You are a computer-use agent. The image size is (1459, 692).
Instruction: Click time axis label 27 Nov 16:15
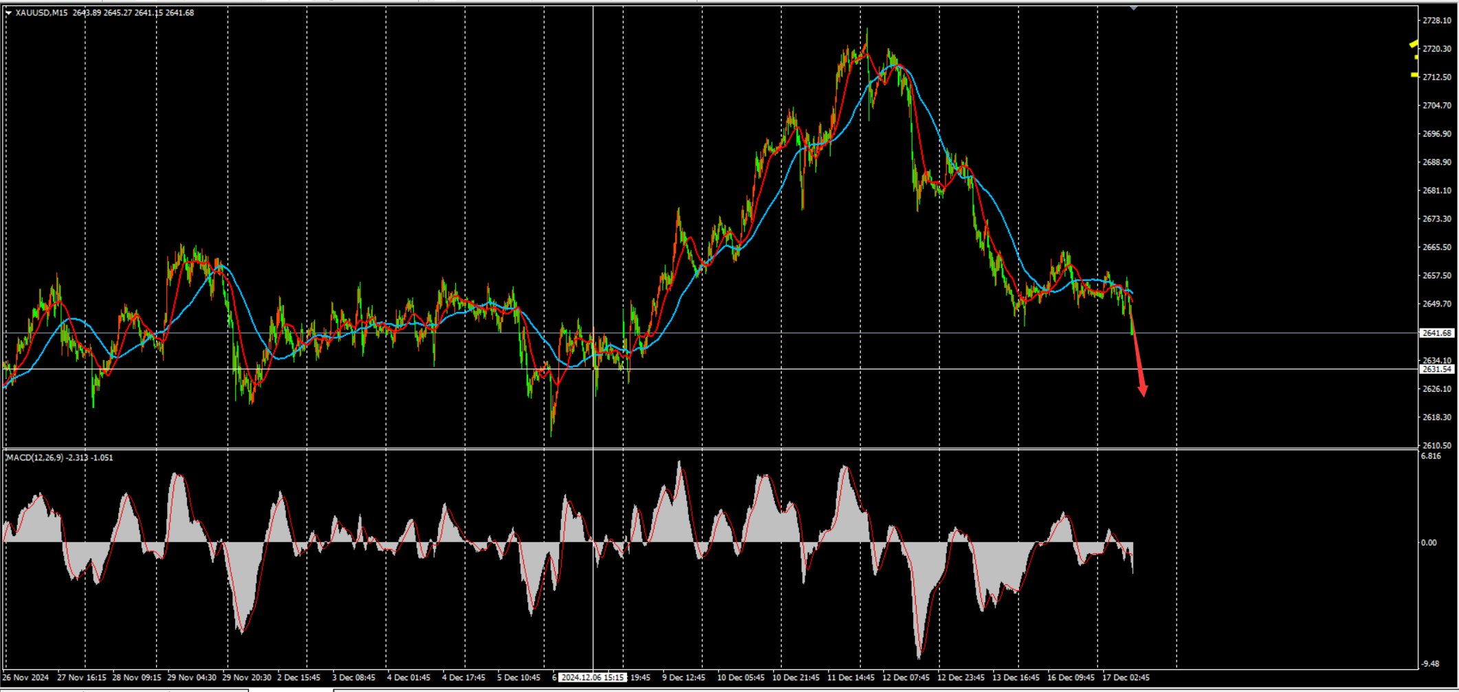pyautogui.click(x=82, y=678)
